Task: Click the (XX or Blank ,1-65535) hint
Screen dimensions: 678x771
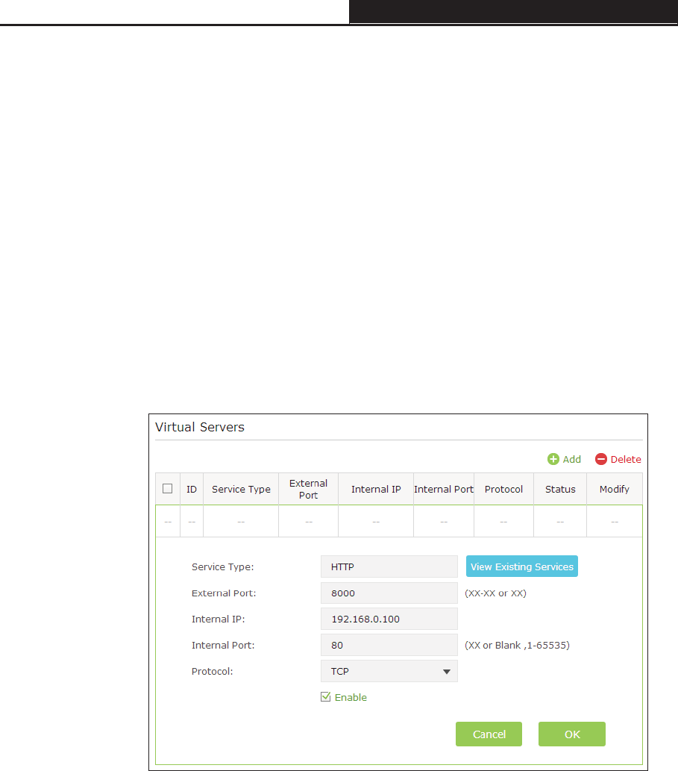Action: click(518, 645)
